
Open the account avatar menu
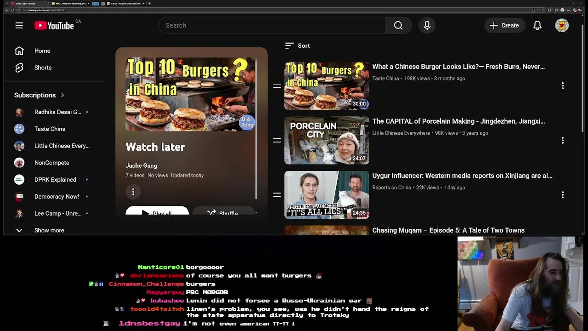(562, 25)
